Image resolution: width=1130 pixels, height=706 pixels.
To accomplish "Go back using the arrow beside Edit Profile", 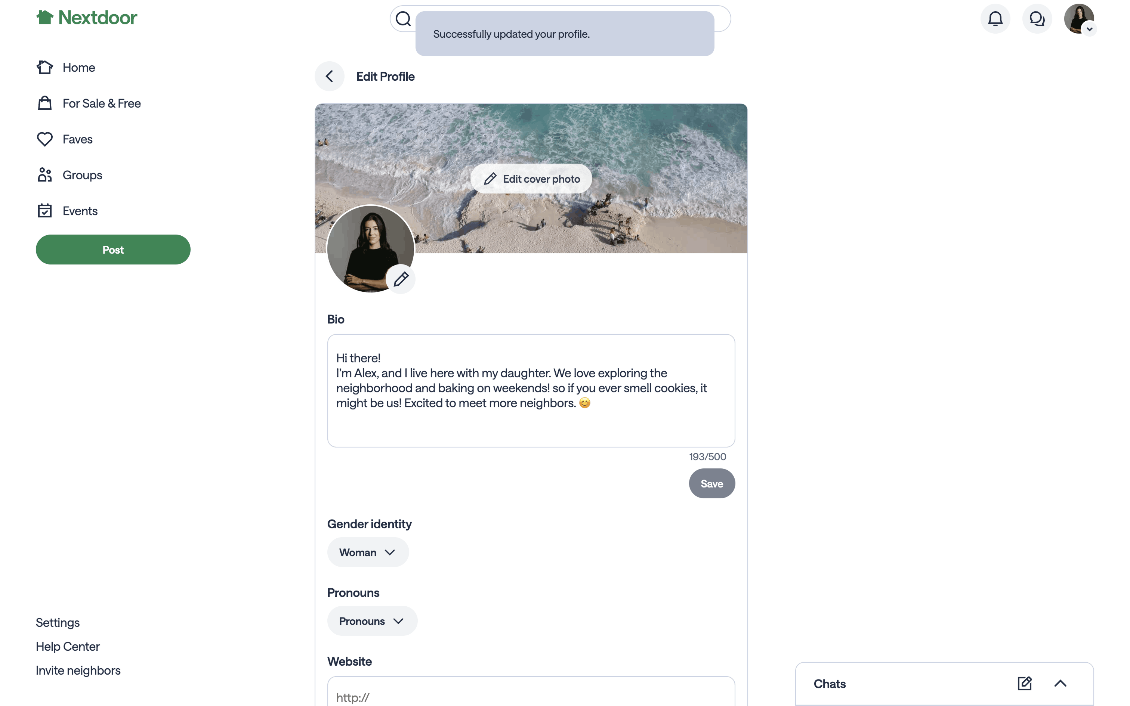I will pos(330,76).
